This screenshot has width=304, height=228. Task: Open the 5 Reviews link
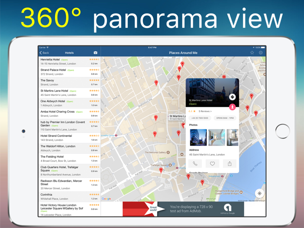coord(205,111)
